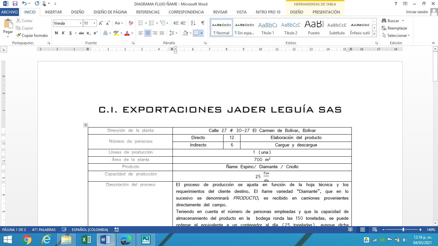The image size is (438, 246).
Task: Increase paragraph indent
Action: click(183, 23)
